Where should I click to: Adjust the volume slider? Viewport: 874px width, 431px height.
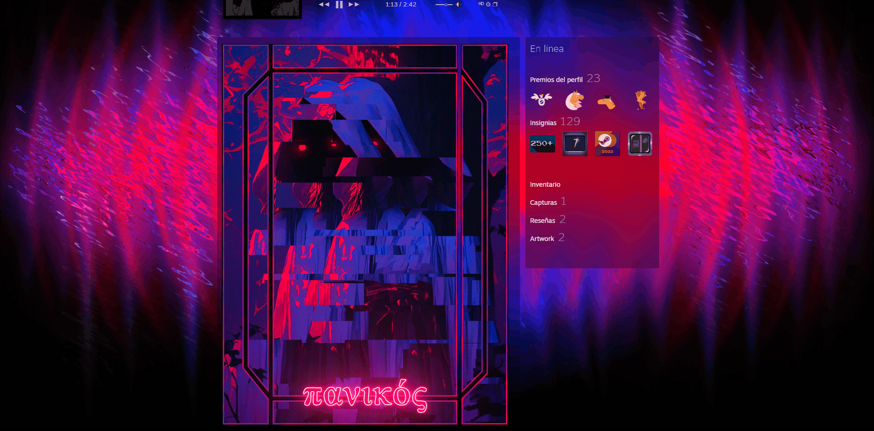(444, 5)
